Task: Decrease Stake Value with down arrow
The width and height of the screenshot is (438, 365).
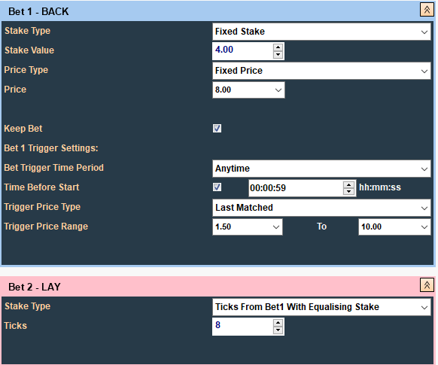Action: coord(278,55)
